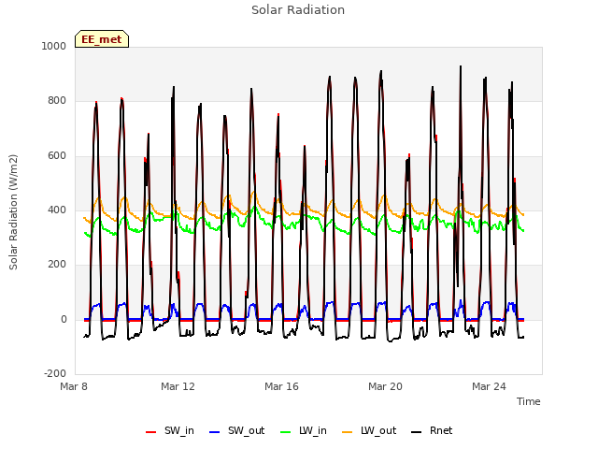This screenshot has width=598, height=449.
Task: Click the 800 y-axis tick label
Action: pyautogui.click(x=57, y=100)
